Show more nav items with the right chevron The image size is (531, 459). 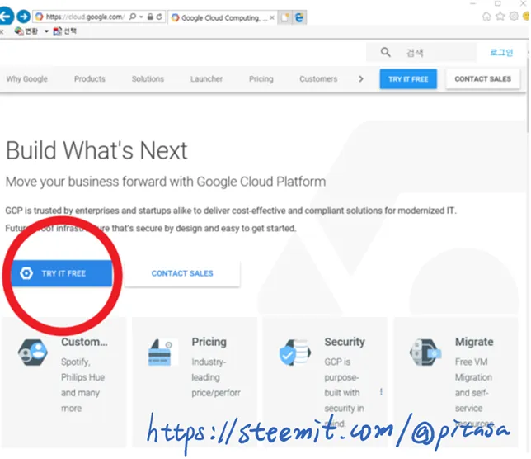point(361,79)
